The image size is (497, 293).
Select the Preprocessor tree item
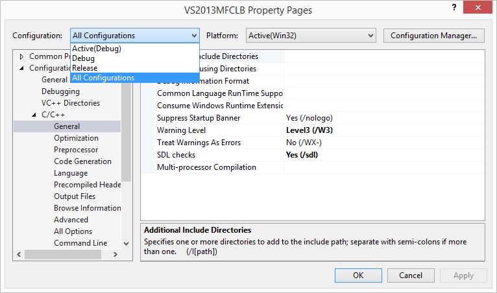click(76, 150)
